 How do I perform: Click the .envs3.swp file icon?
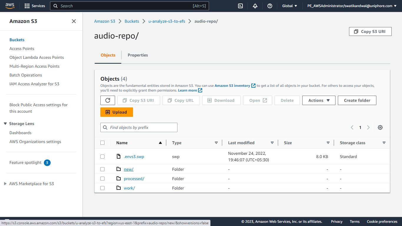click(119, 157)
